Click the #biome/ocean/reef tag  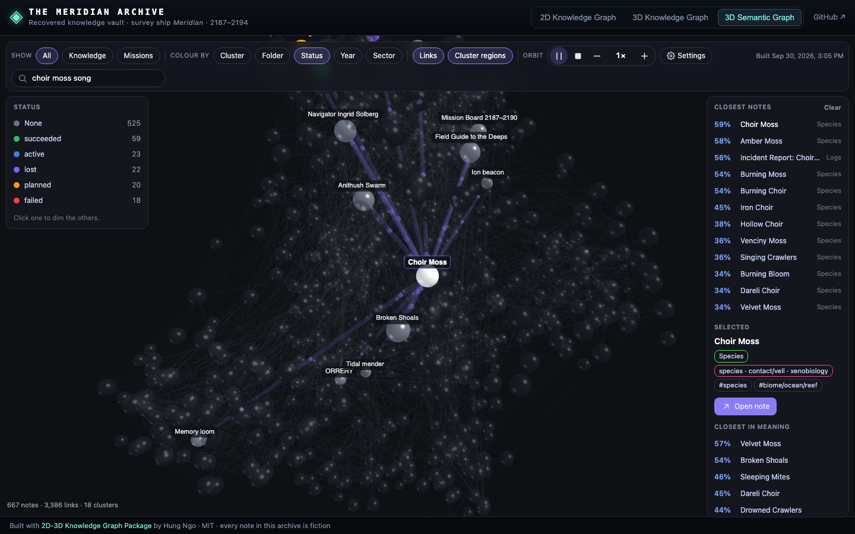788,385
